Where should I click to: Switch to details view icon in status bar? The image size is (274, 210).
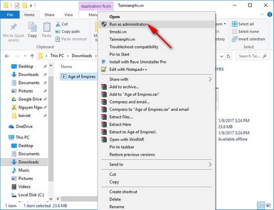tap(261, 206)
